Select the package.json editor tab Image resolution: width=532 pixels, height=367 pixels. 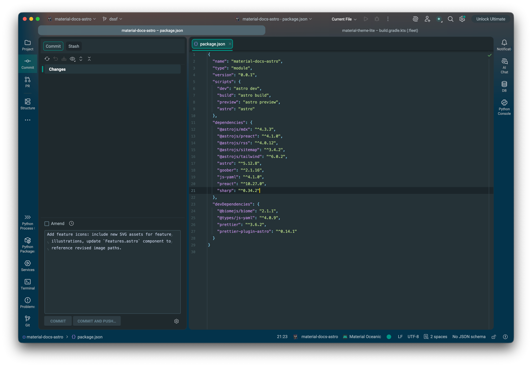point(212,44)
